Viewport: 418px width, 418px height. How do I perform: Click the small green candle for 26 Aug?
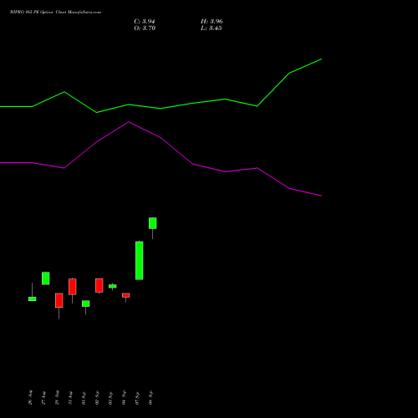coord(33,298)
